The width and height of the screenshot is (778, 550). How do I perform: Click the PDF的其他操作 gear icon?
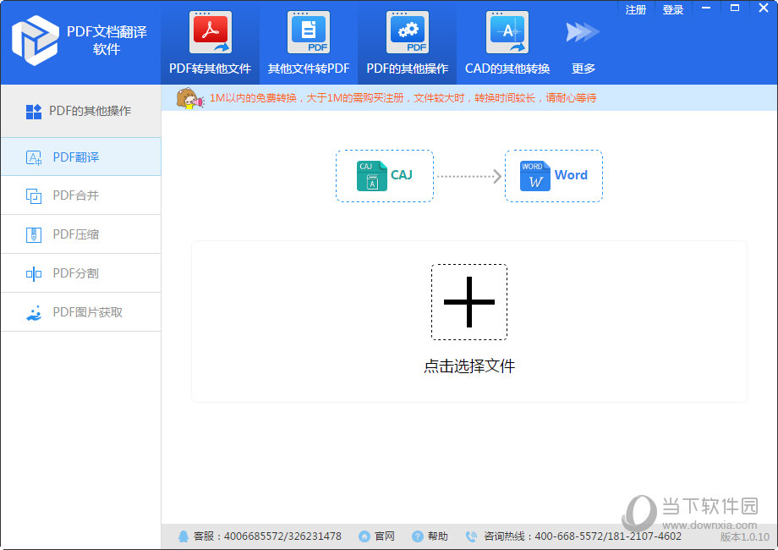tap(407, 33)
